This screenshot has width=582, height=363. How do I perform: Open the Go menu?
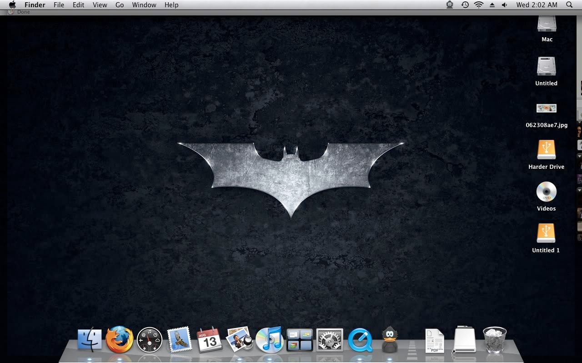[120, 5]
